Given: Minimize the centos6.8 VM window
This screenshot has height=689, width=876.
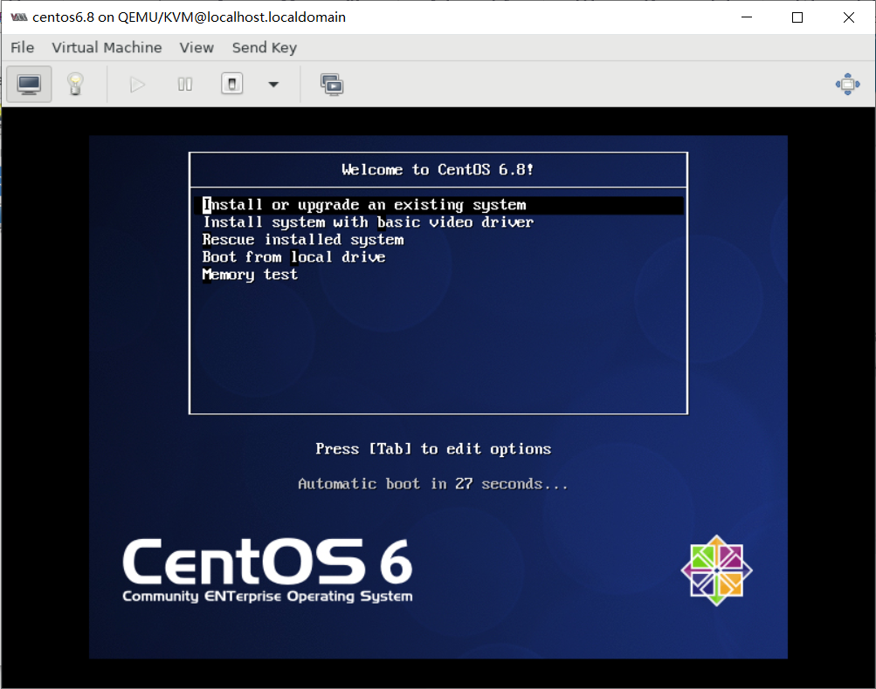Looking at the screenshot, I should click(x=747, y=17).
